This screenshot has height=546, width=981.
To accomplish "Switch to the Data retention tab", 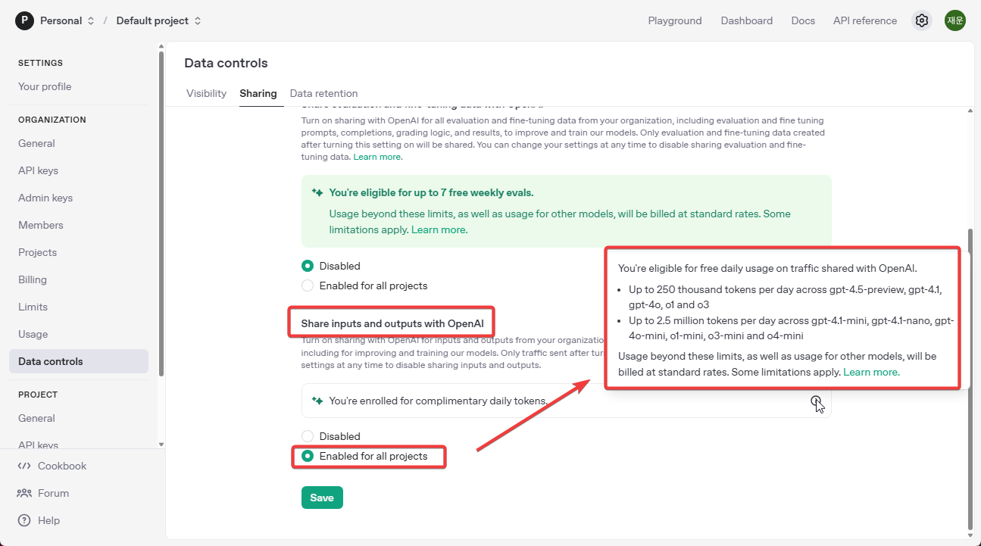I will (323, 93).
